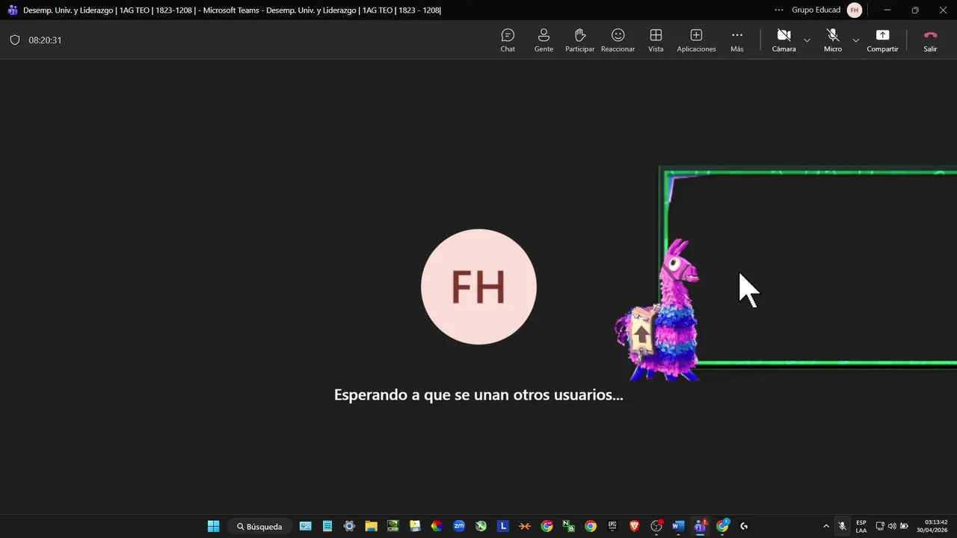The width and height of the screenshot is (957, 538).
Task: Click the Búsqueda taskbar search box
Action: 260,526
